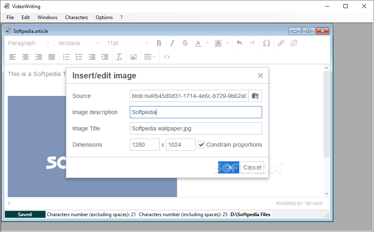Browse for an image source file
This screenshot has width=374, height=232.
tap(255, 96)
